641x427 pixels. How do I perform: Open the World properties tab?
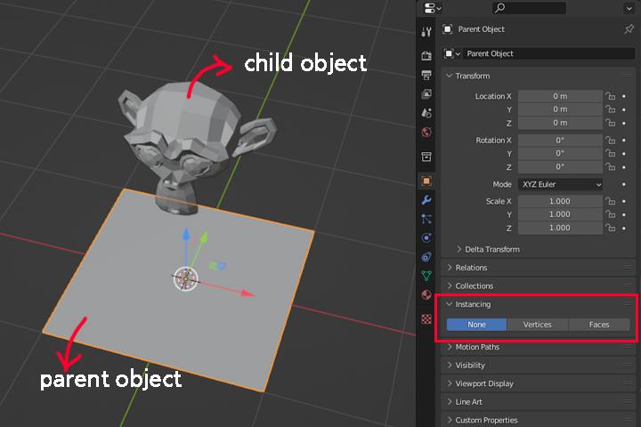point(426,132)
